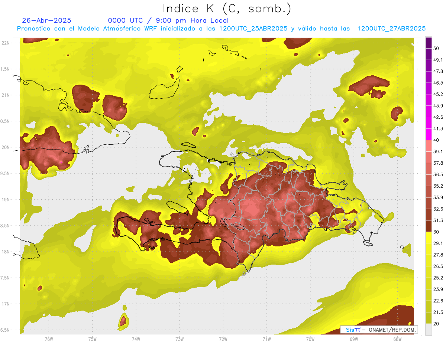Screen dimensions: 446x344
Task: Click the longitude label "73W"
Action: 180,339
